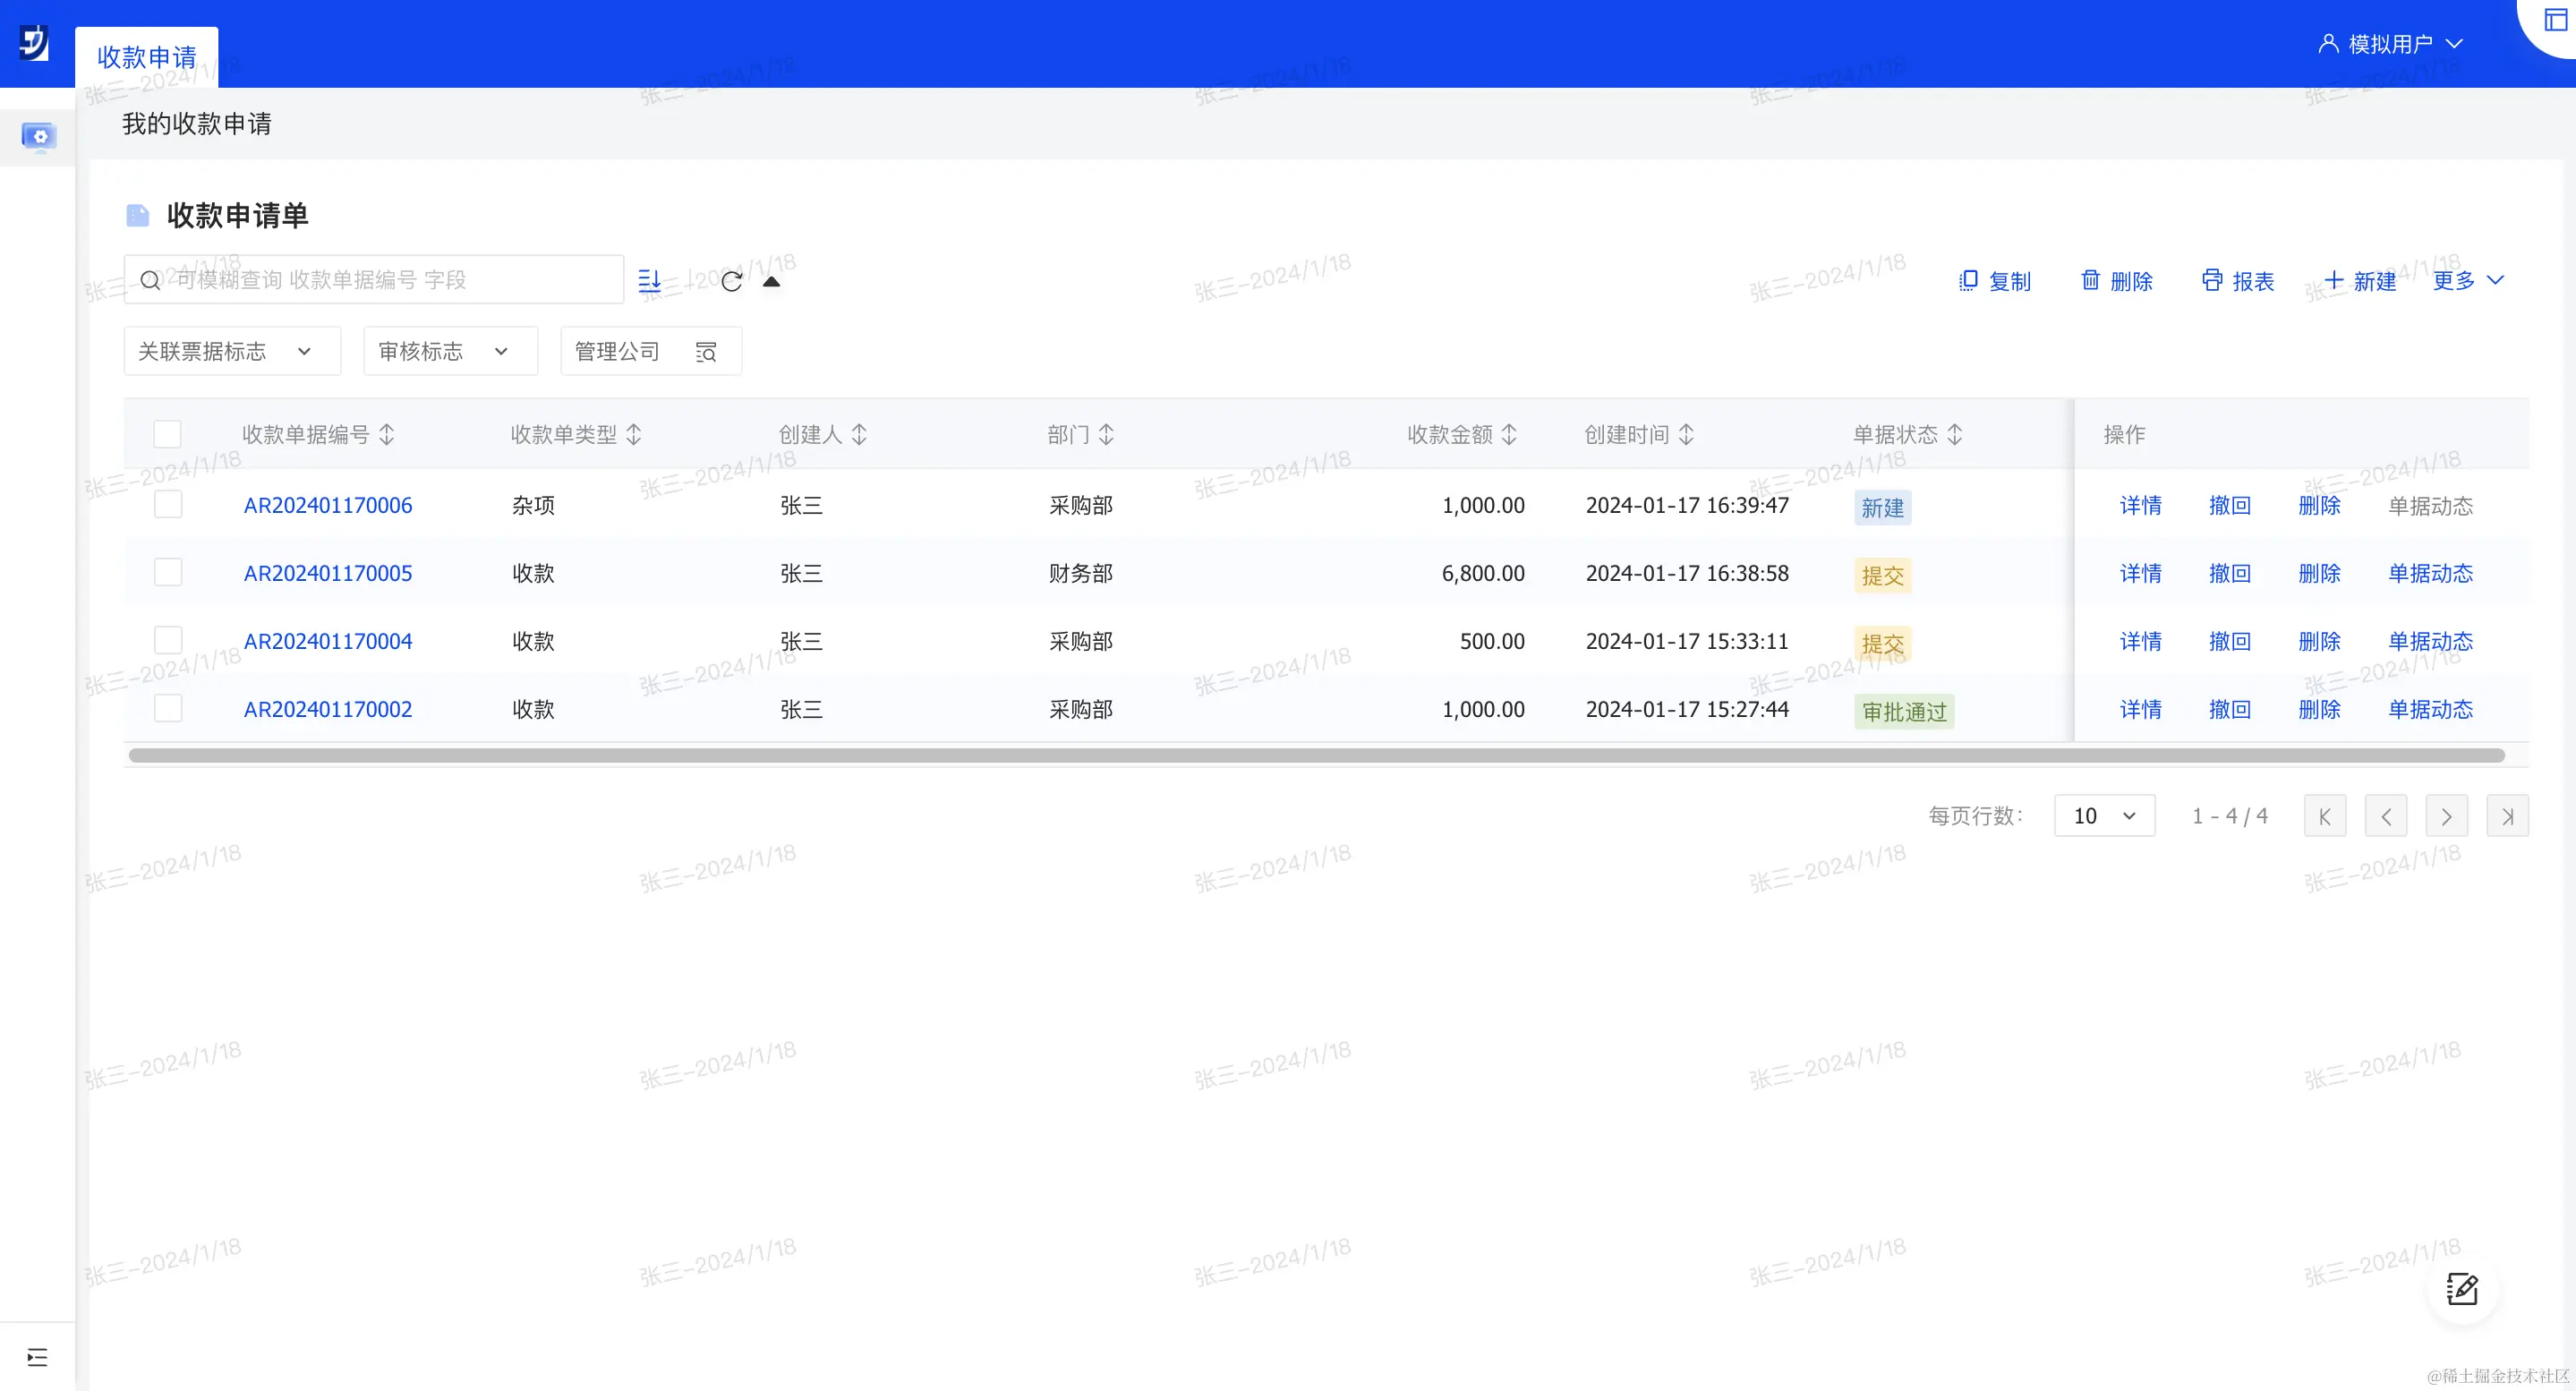Viewport: 2576px width, 1391px height.
Task: Click the refresh icon in toolbar
Action: [x=731, y=281]
